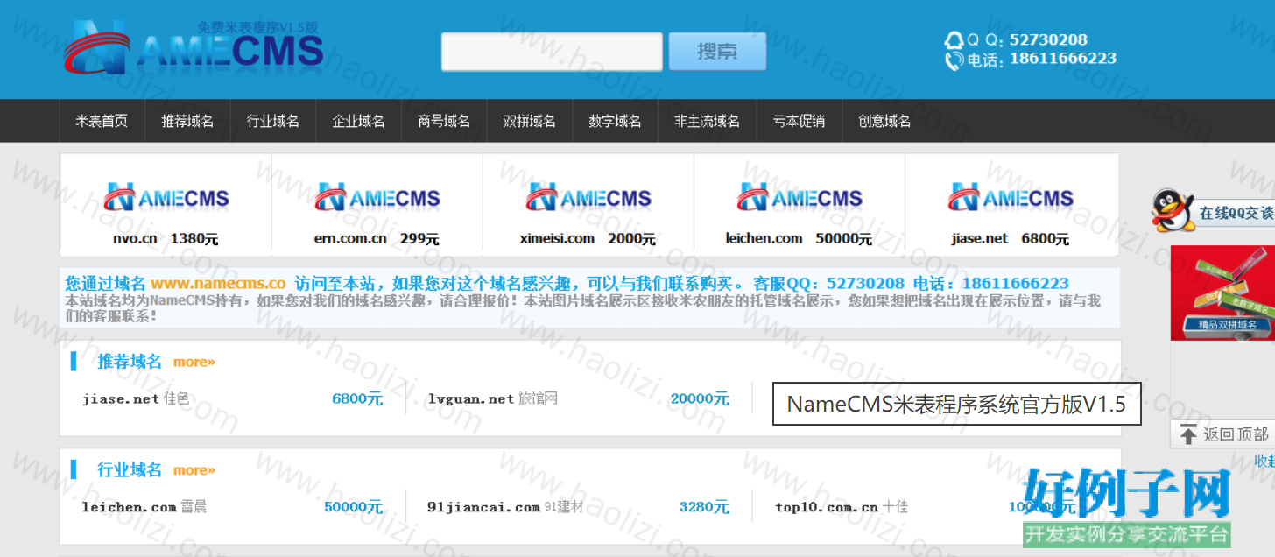The height and width of the screenshot is (557, 1275).
Task: Click the 20000元 price for lvguan.net
Action: click(700, 398)
